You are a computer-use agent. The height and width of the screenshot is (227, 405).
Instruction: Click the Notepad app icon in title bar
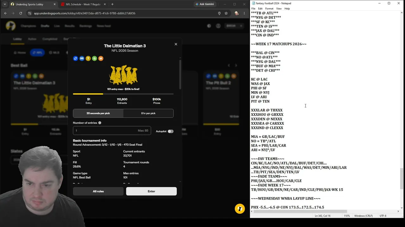click(x=253, y=3)
